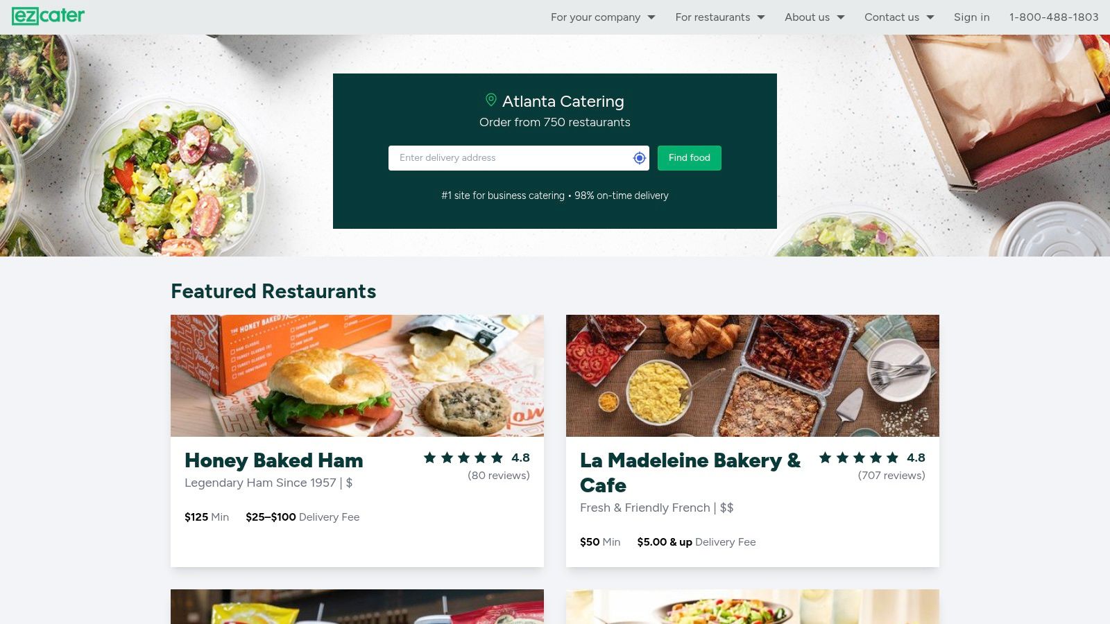
Task: Click the location pin beside Atlanta Catering
Action: point(490,101)
